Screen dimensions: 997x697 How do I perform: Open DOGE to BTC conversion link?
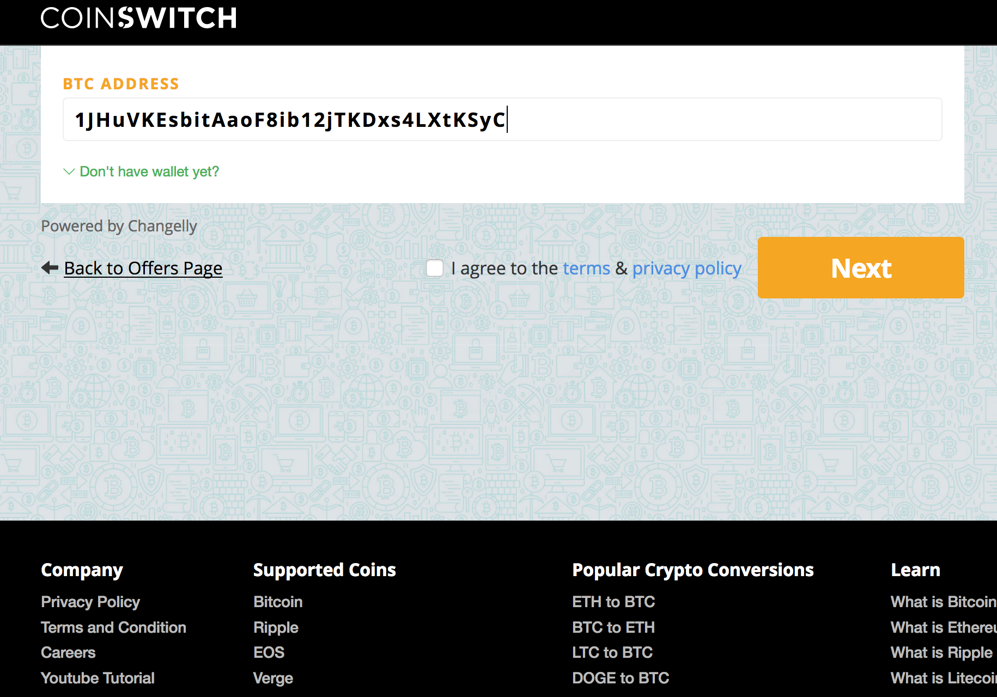[x=621, y=678]
